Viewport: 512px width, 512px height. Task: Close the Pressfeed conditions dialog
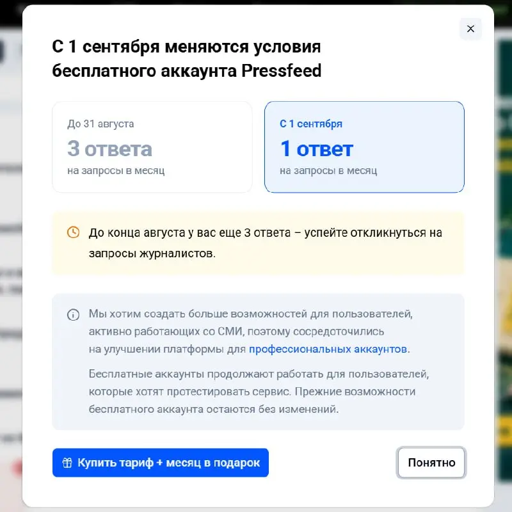pyautogui.click(x=470, y=29)
